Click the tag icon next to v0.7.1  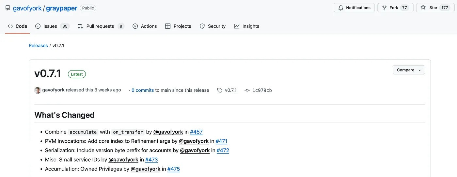tap(220, 90)
